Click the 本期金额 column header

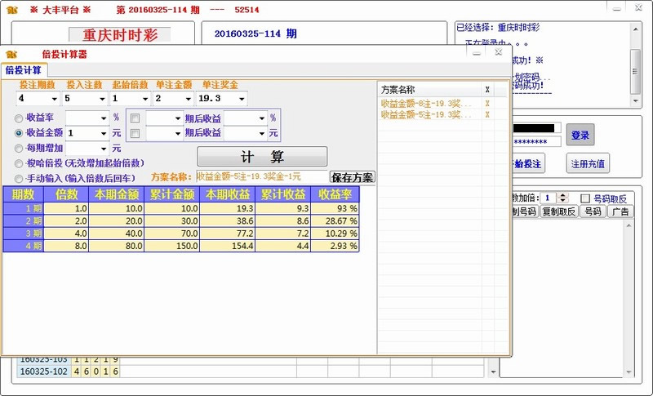pyautogui.click(x=116, y=194)
